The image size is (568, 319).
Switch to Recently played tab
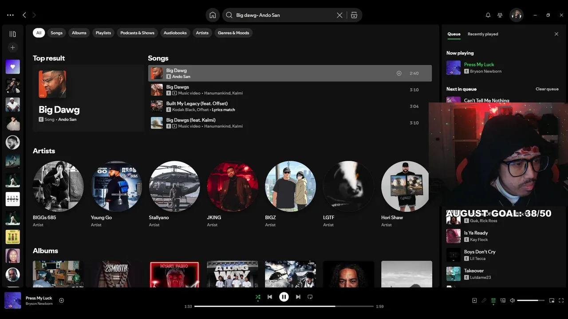pyautogui.click(x=483, y=34)
